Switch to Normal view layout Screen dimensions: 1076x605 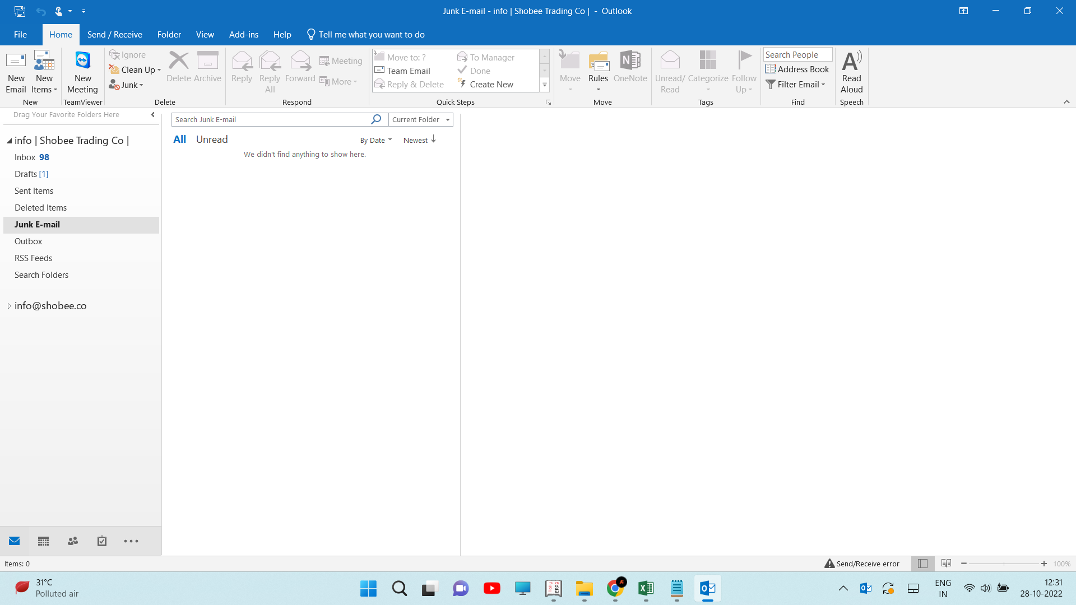(x=922, y=564)
